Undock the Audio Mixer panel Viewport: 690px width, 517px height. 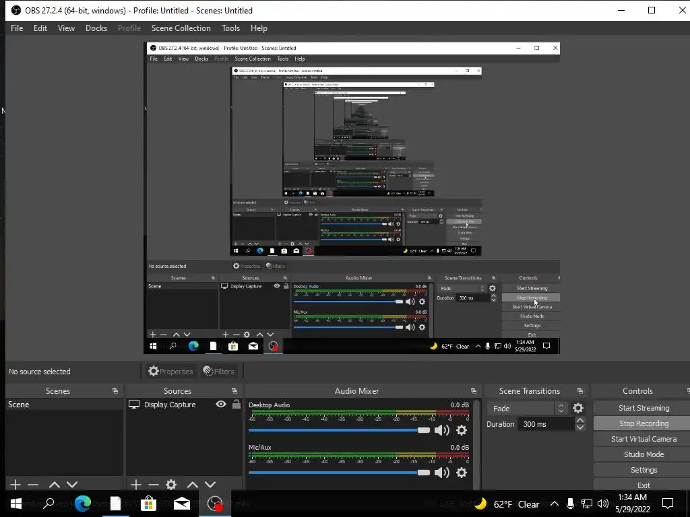pos(474,391)
